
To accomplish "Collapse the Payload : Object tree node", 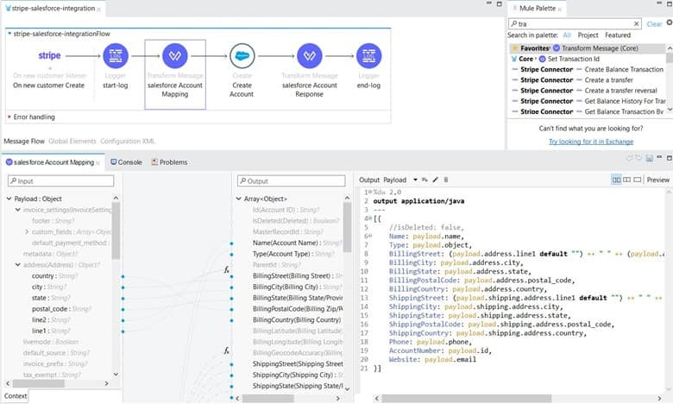I will [x=9, y=199].
